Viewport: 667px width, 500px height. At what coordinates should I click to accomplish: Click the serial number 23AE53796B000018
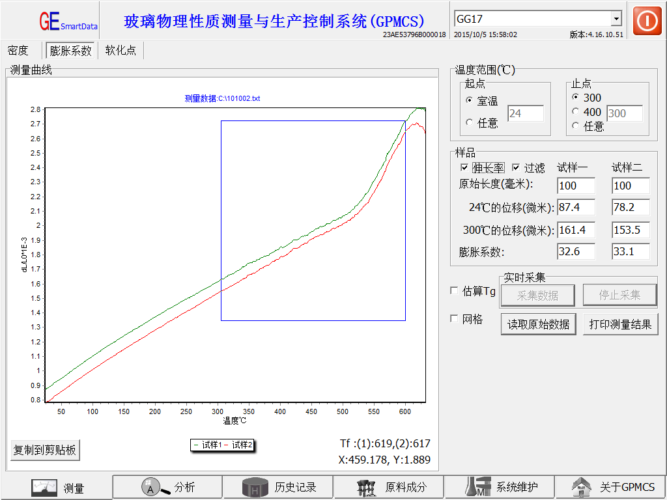point(414,35)
